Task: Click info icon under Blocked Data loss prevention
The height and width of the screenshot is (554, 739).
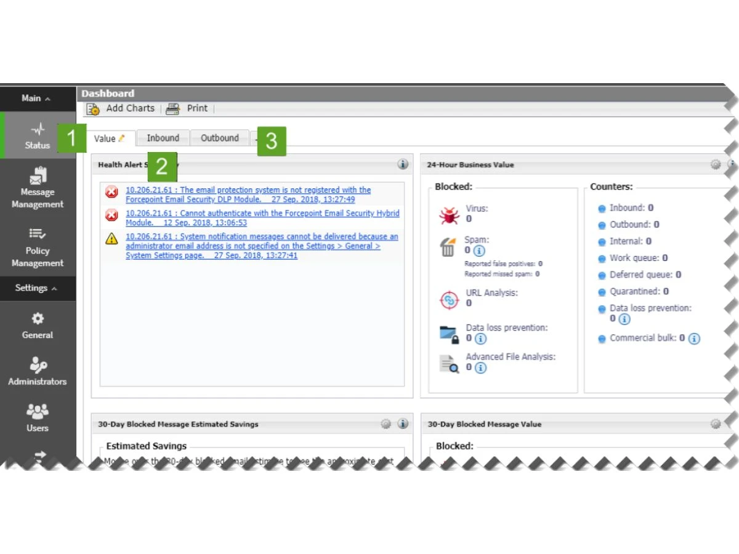Action: pos(480,339)
